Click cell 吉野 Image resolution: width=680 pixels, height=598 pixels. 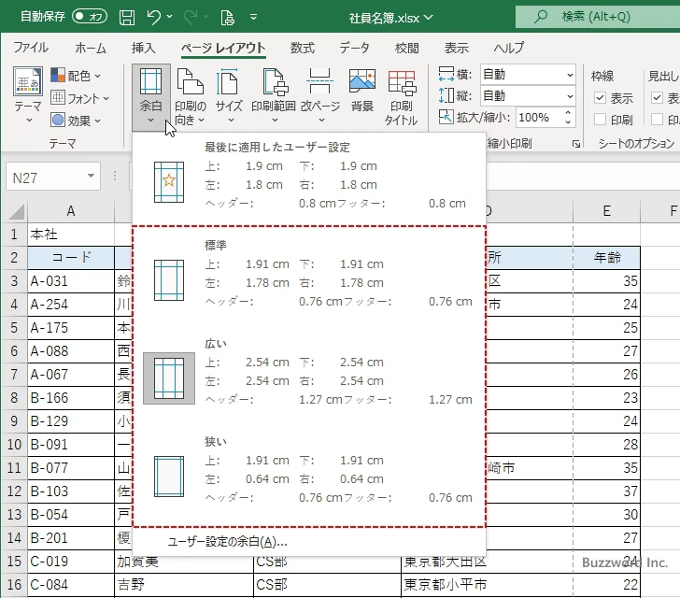[x=184, y=585]
